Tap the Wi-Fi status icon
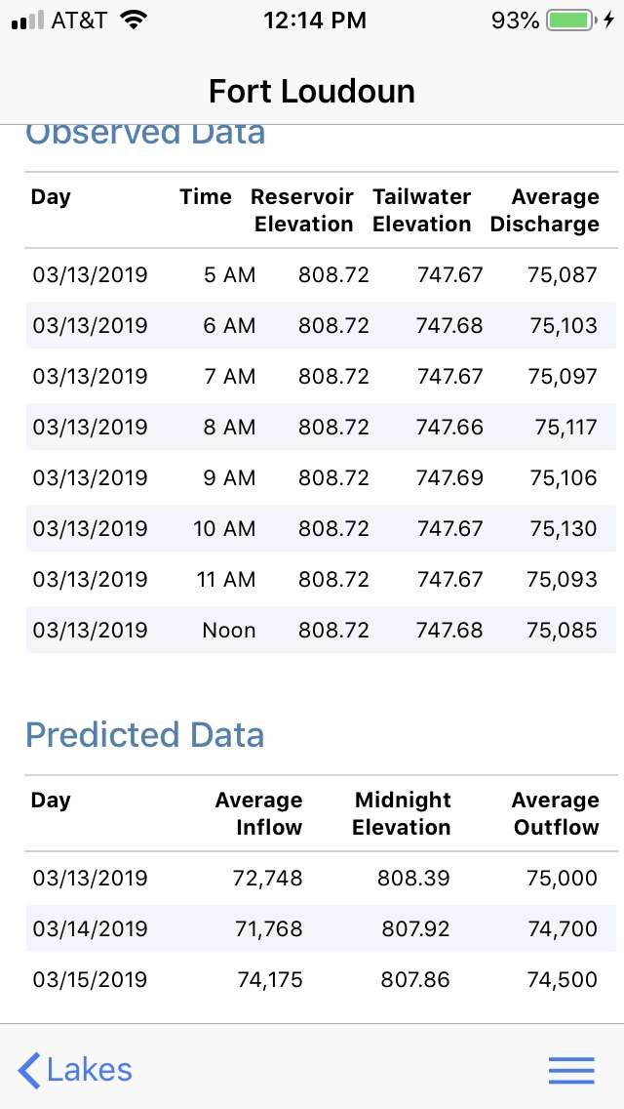The image size is (624, 1109). click(134, 20)
